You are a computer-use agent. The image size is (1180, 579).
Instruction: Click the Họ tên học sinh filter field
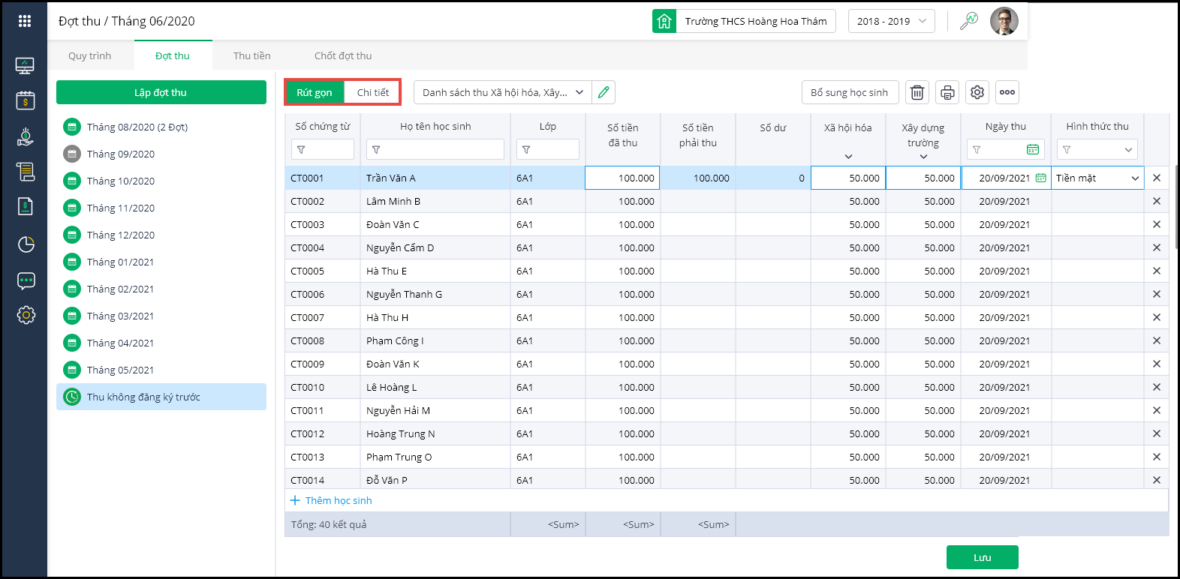pyautogui.click(x=435, y=149)
